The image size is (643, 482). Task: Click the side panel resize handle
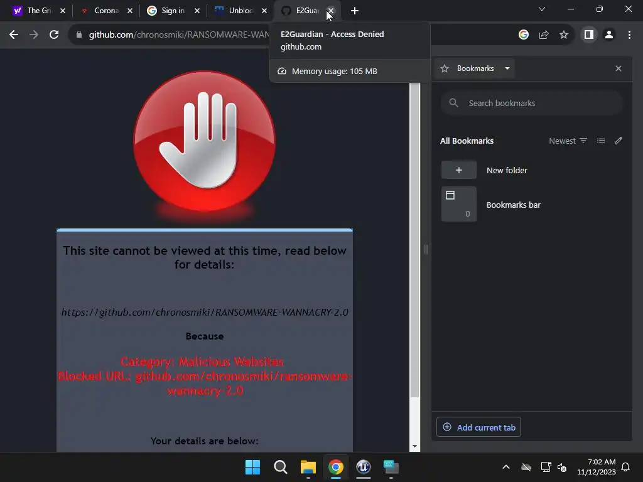coord(426,249)
